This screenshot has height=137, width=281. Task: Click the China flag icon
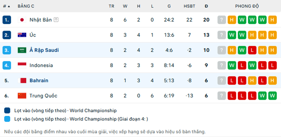click(x=22, y=96)
